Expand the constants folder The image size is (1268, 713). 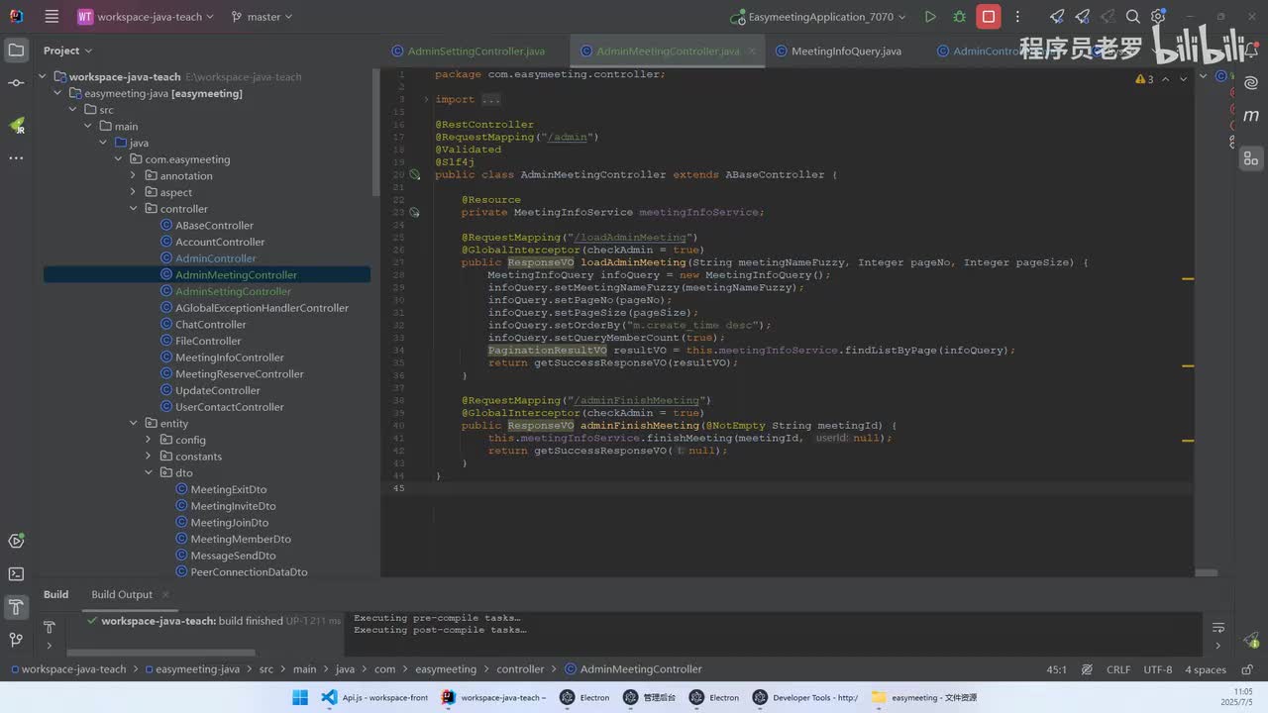149,457
